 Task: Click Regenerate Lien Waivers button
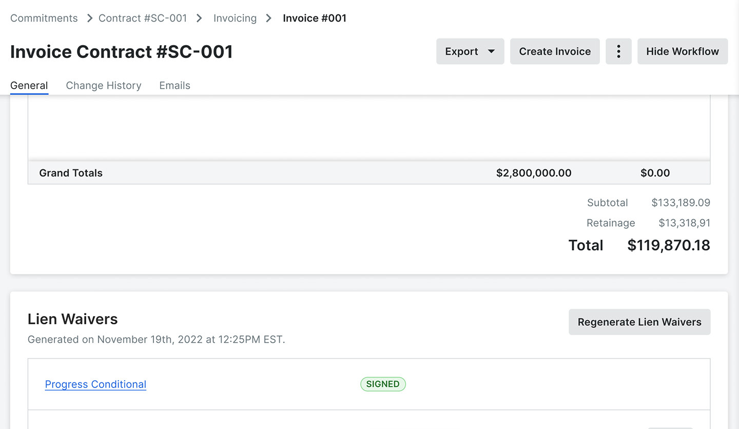click(639, 322)
